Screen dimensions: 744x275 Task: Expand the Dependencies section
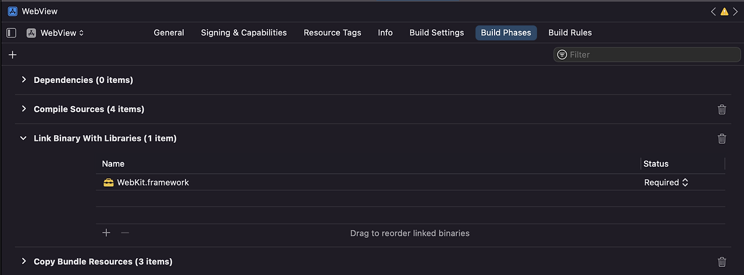(x=24, y=79)
